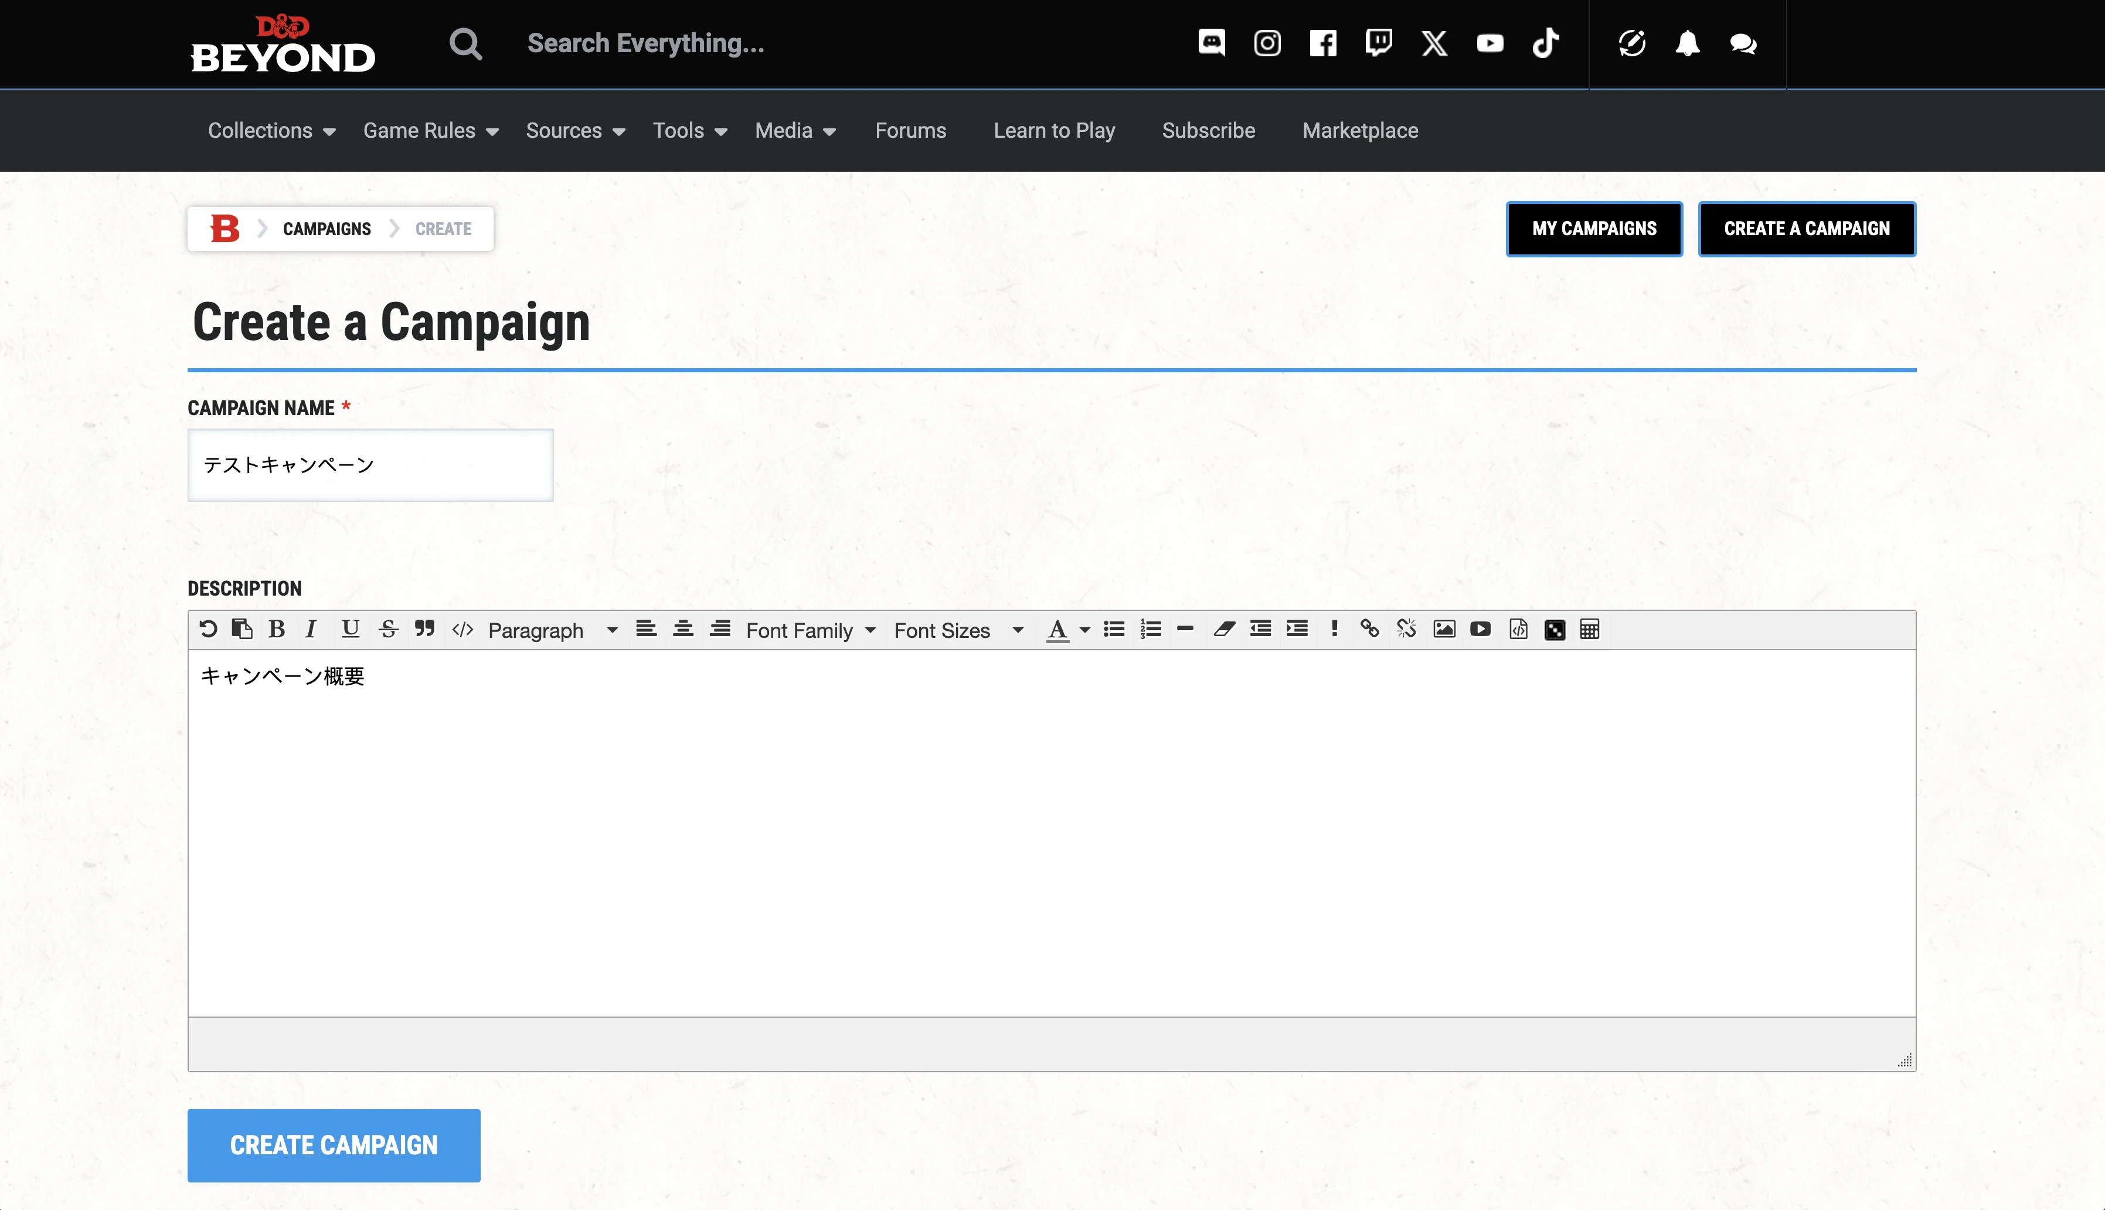Expand the Tools menu
Screen dimensions: 2105x1210
tap(691, 131)
